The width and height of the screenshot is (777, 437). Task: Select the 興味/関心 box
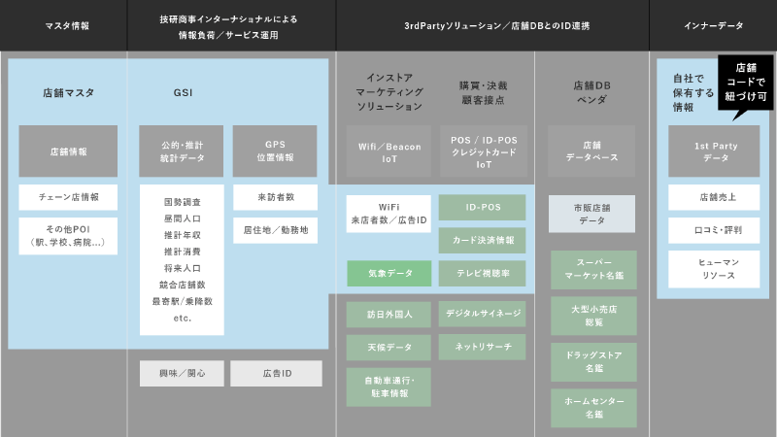[x=181, y=373]
